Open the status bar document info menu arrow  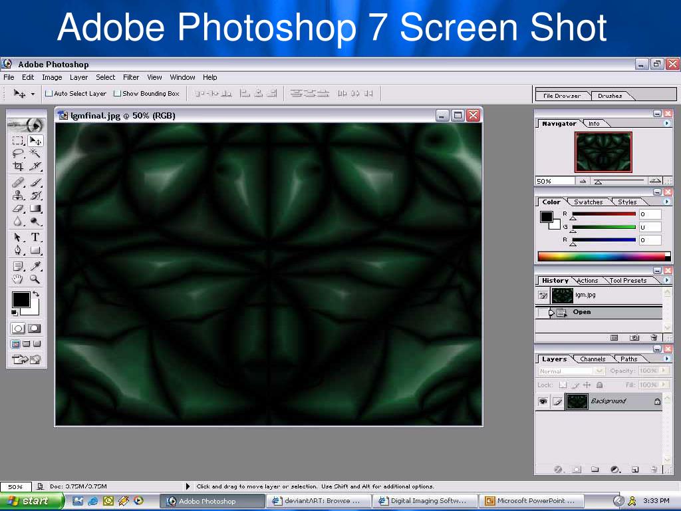[x=188, y=486]
